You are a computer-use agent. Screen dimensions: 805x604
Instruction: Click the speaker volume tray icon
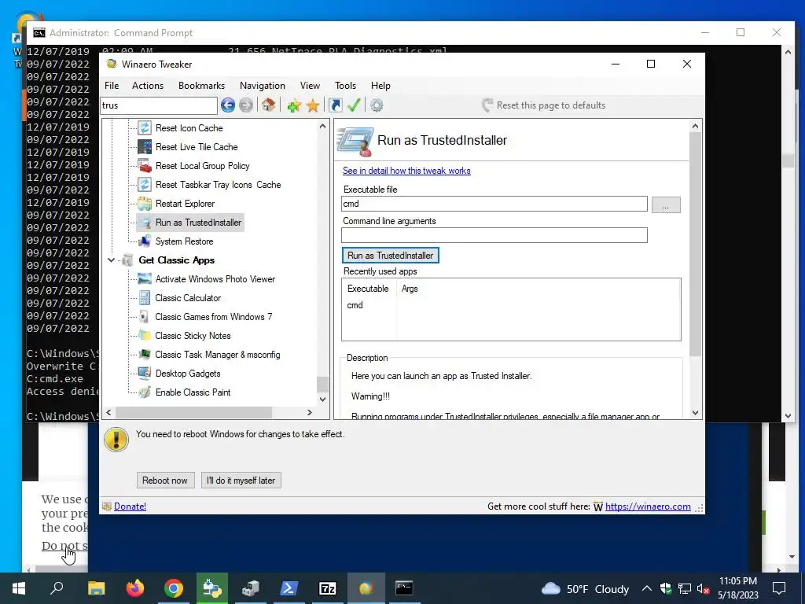tap(704, 588)
